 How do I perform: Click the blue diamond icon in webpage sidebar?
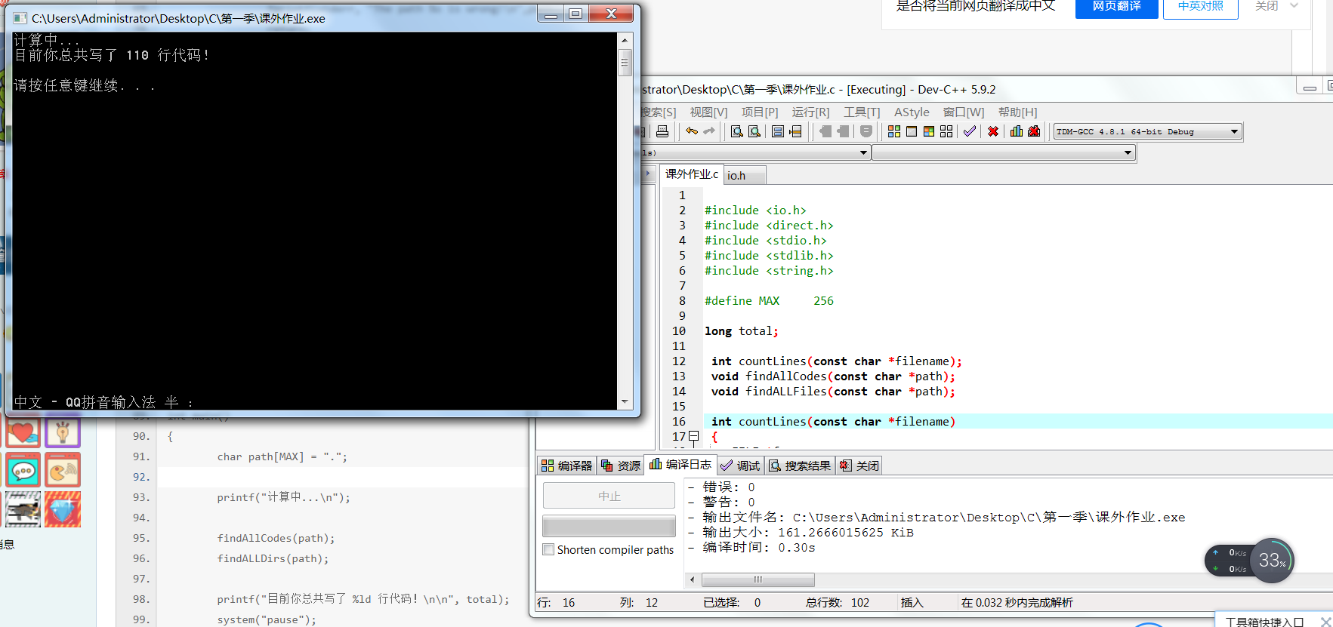pos(63,509)
